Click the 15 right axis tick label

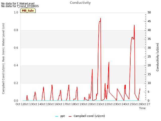[x=149, y=74]
